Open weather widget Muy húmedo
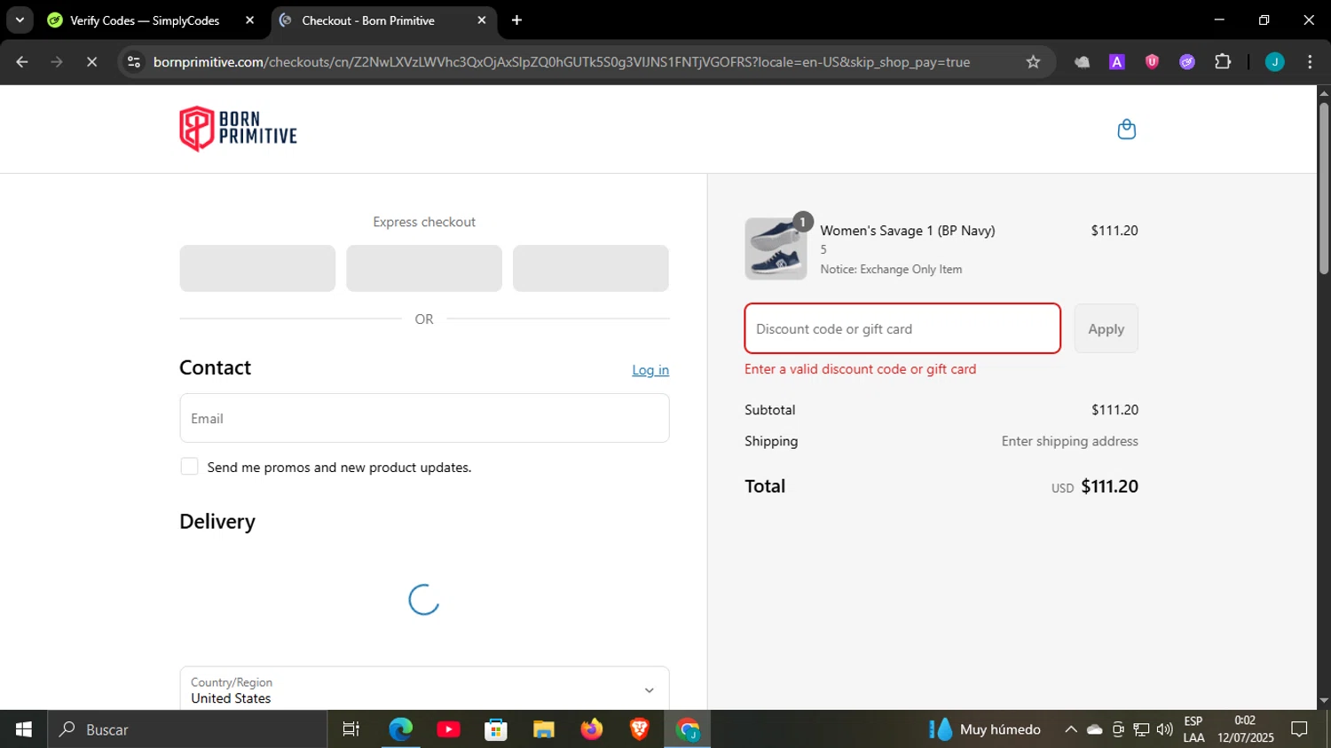The width and height of the screenshot is (1331, 748). click(x=985, y=729)
